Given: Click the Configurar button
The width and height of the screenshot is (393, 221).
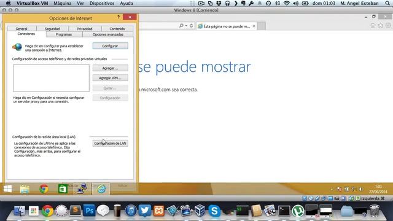Looking at the screenshot, I should pos(110,46).
